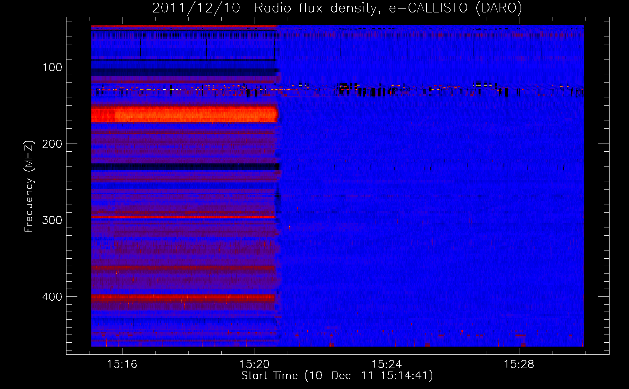
Task: Click the 15:16 time tick label
Action: click(122, 364)
